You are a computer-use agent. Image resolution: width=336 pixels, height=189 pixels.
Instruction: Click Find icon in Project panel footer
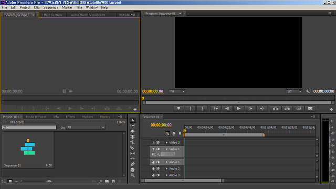[100, 181]
